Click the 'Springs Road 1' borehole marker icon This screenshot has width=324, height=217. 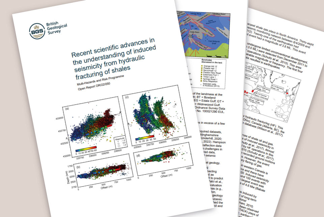coord(201,79)
